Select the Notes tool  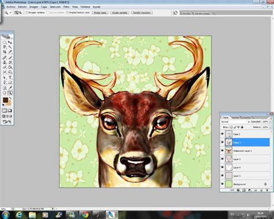point(5,88)
